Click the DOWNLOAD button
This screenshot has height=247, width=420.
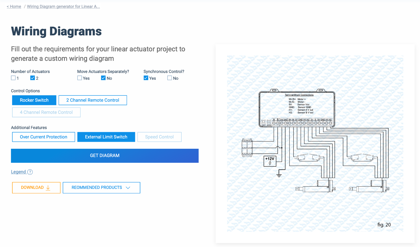(x=36, y=187)
